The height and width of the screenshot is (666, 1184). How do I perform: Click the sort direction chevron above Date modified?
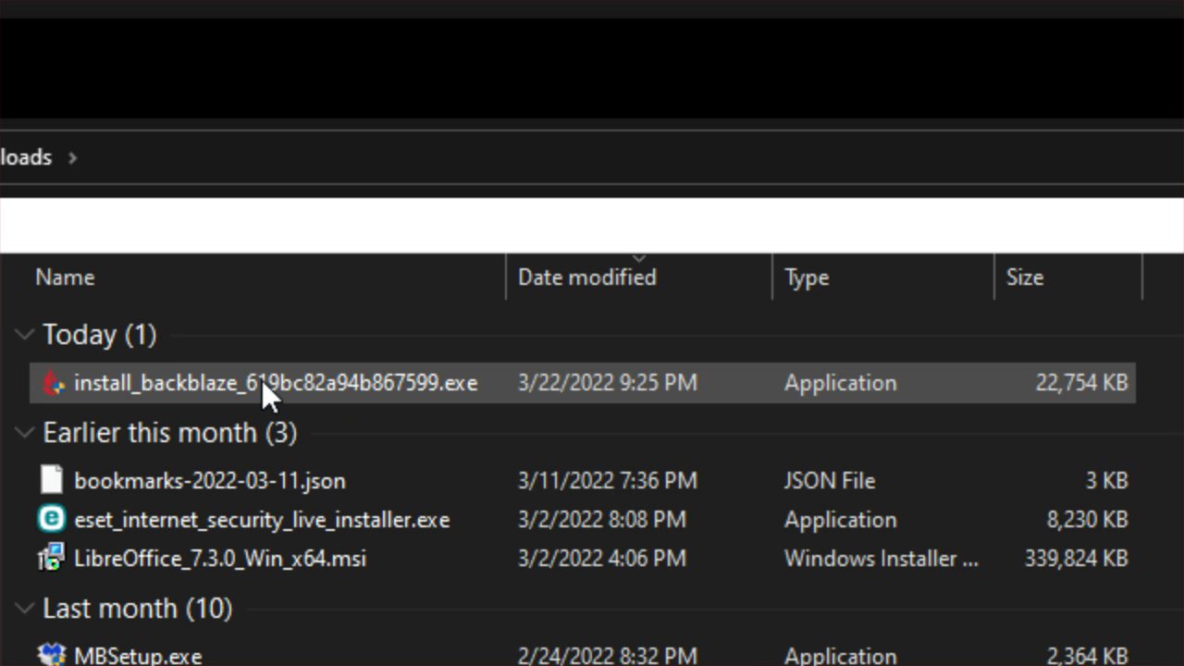click(x=638, y=260)
